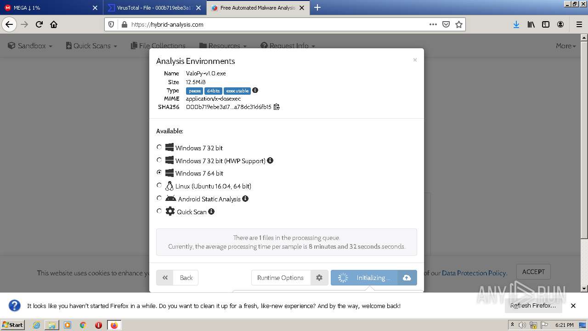Open Windows Start menu

(x=12, y=325)
